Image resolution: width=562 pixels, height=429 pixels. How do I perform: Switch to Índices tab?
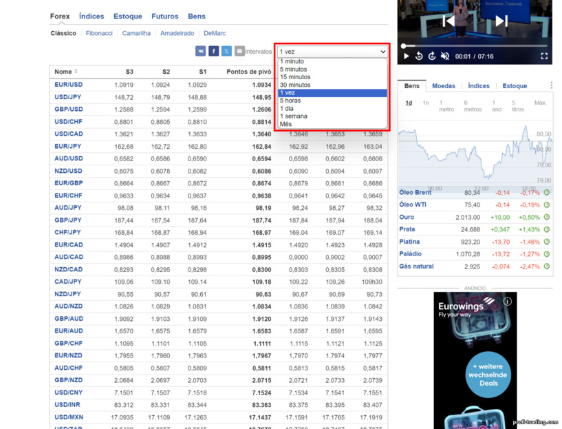[91, 16]
